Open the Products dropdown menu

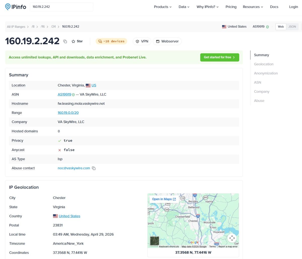[163, 7]
